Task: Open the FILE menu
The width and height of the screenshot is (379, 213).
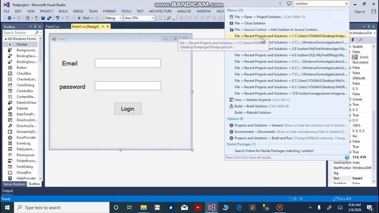Action: tap(7, 11)
